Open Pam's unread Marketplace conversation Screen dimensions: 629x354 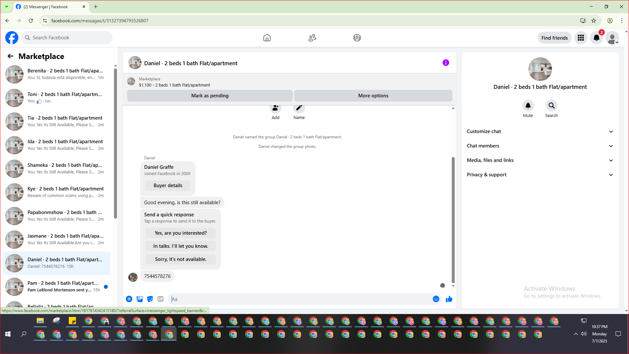pyautogui.click(x=62, y=286)
